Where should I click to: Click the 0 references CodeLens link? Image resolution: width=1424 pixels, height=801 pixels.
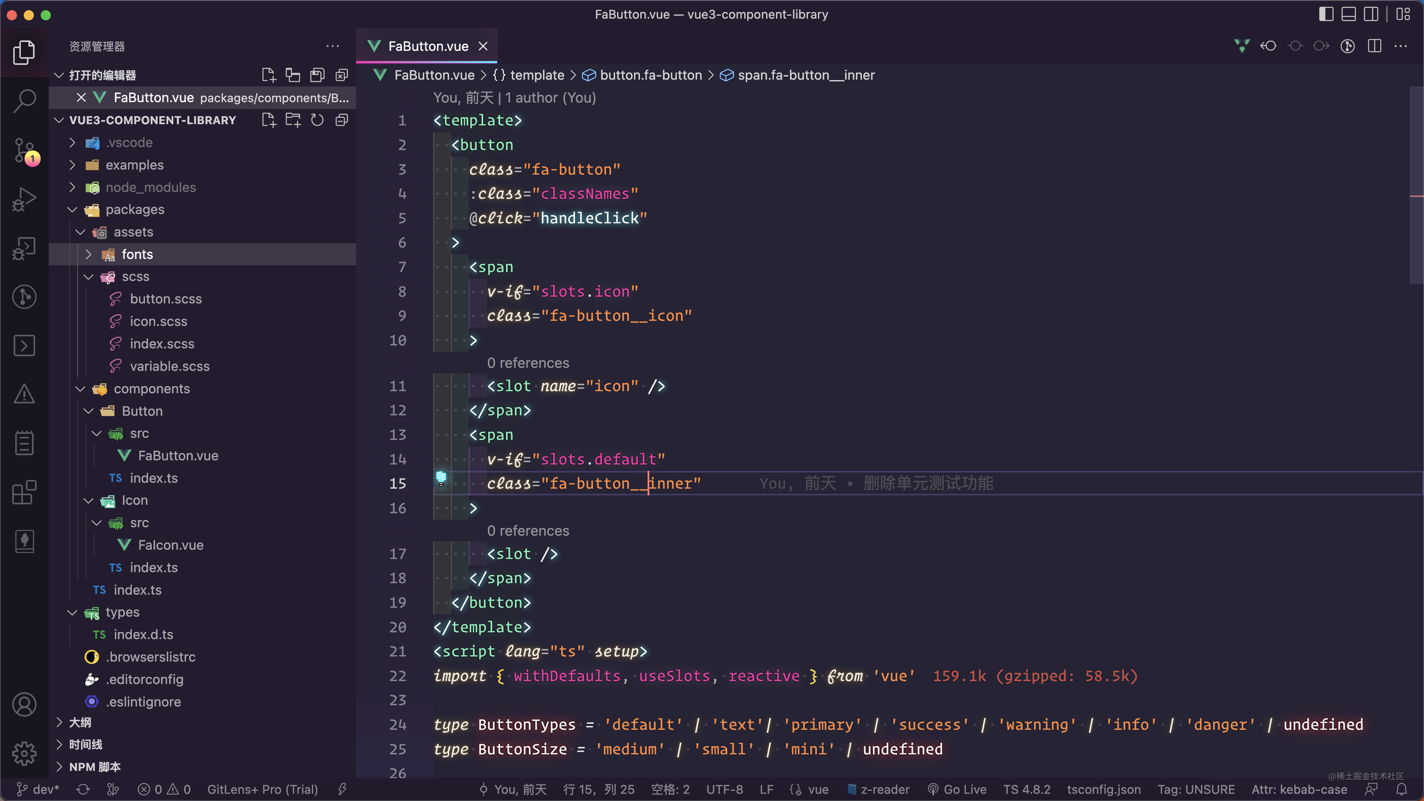(528, 363)
